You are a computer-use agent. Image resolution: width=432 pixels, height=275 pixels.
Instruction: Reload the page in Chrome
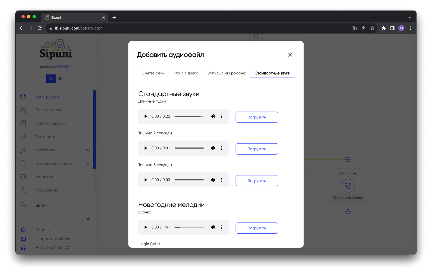[40, 28]
